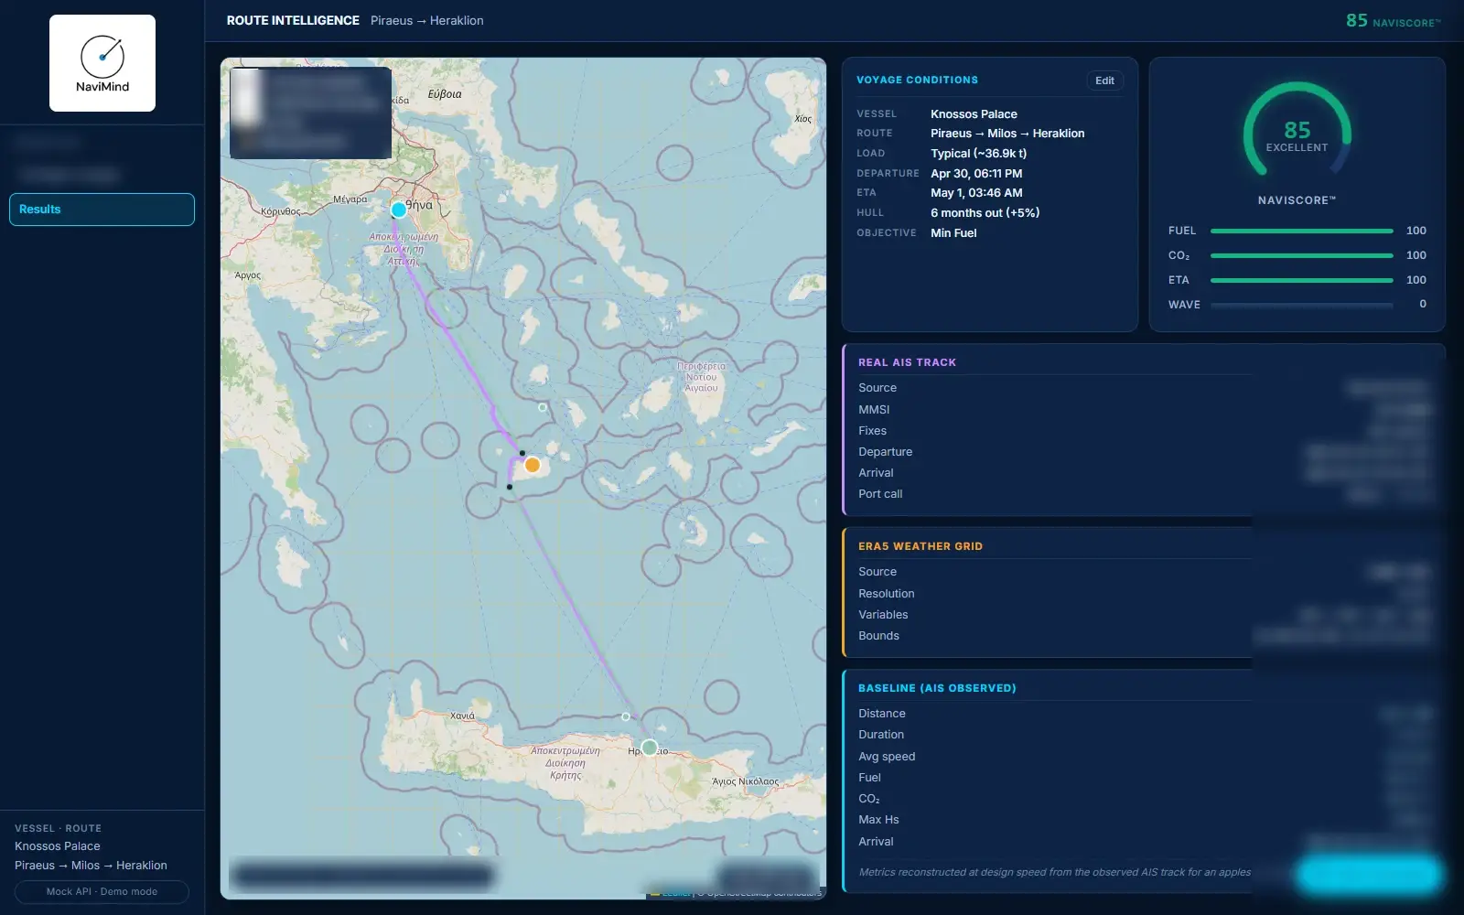Image resolution: width=1464 pixels, height=915 pixels.
Task: Click the CO₂ score bar
Action: click(x=1301, y=256)
